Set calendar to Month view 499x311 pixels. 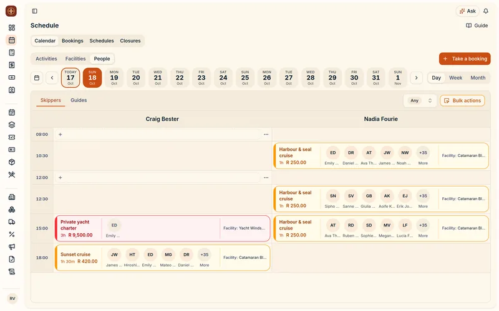(478, 78)
